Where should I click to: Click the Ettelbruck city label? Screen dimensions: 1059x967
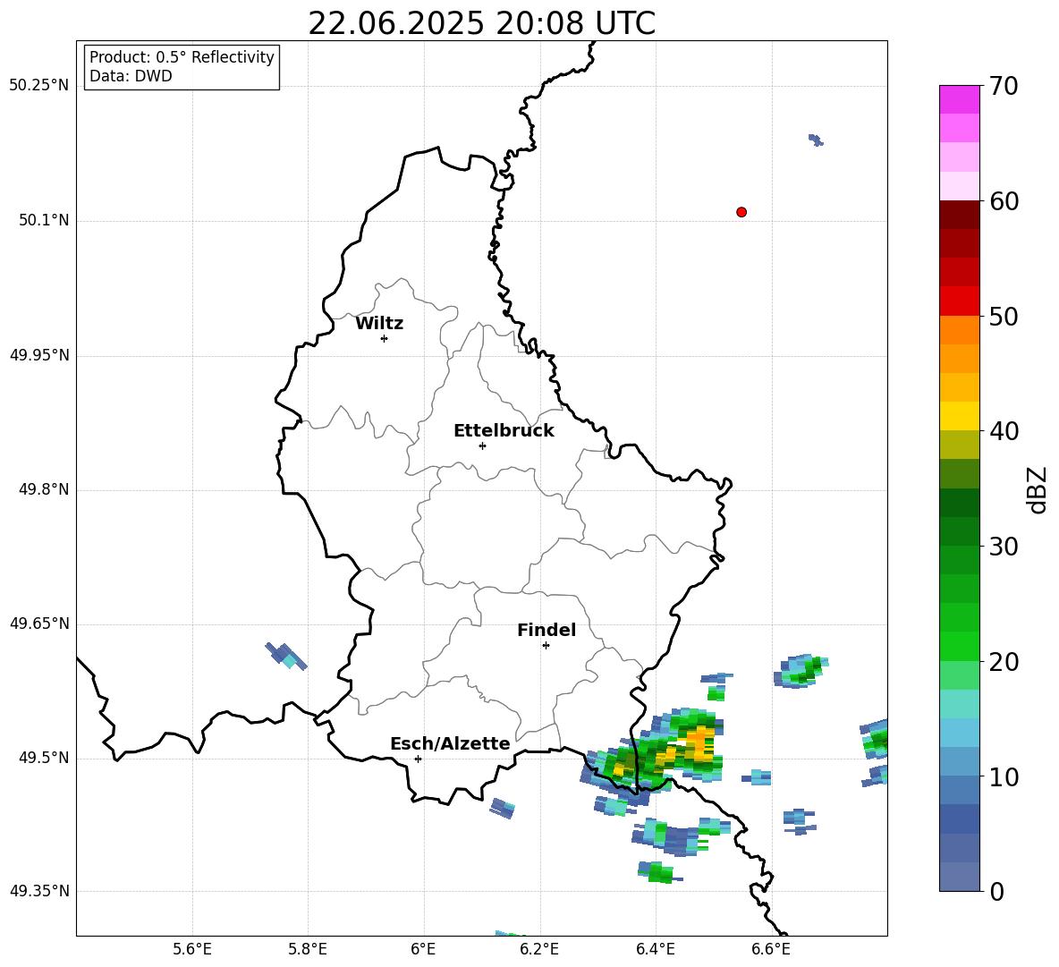504,431
